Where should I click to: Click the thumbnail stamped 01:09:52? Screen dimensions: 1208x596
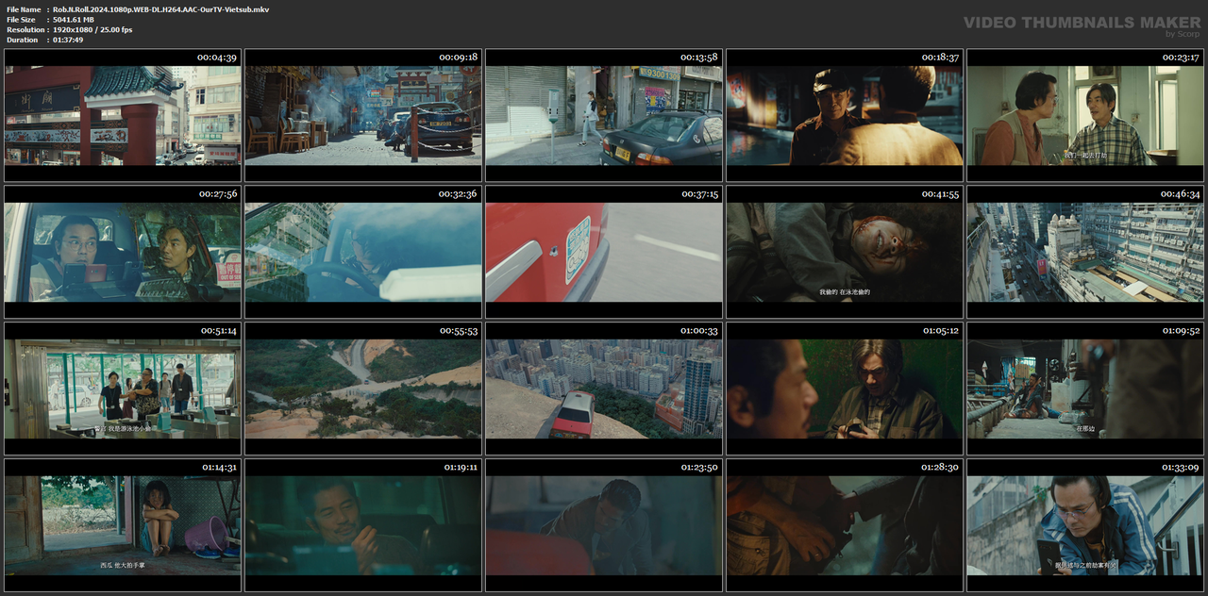[x=1085, y=389]
